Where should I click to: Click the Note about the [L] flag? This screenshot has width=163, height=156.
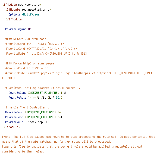pos(79,139)
